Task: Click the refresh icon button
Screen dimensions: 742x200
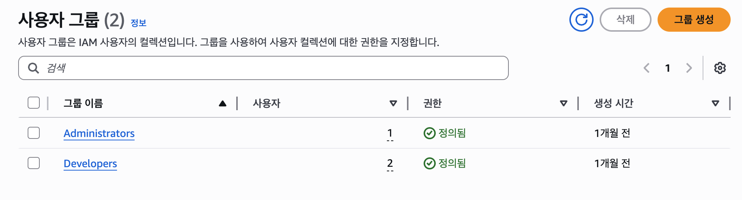Action: click(581, 20)
